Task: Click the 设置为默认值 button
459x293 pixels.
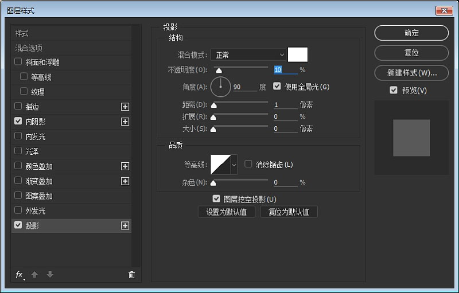Action: 227,212
